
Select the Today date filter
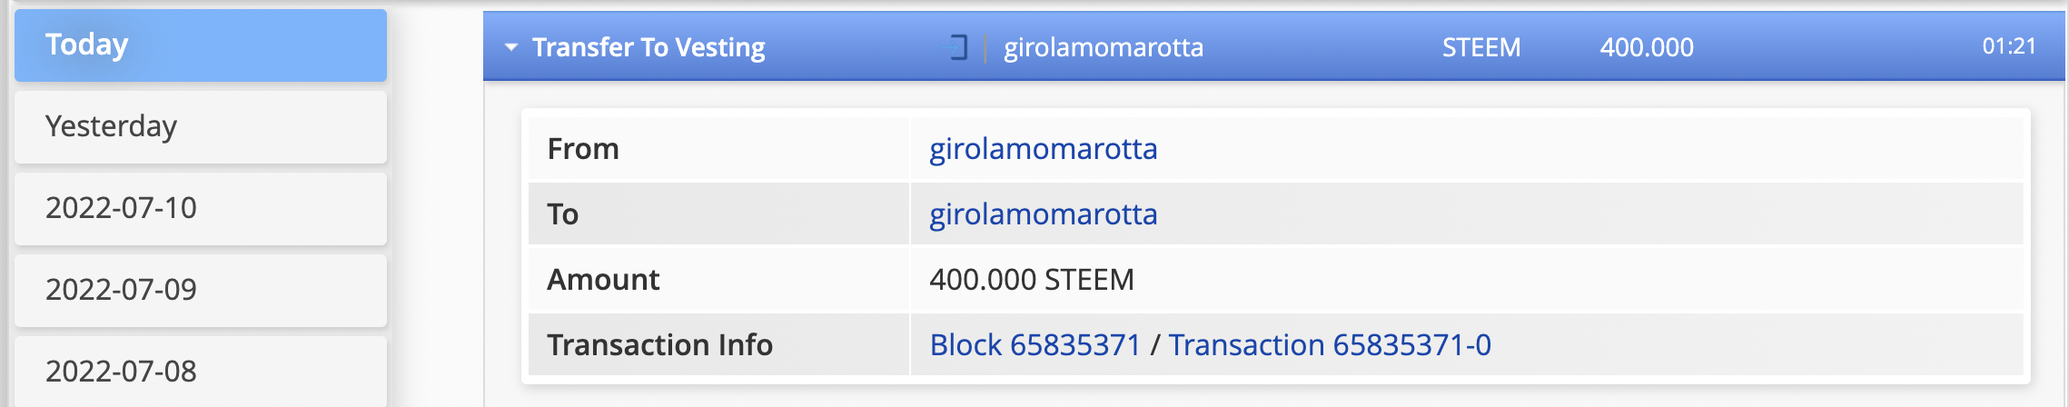coord(200,45)
